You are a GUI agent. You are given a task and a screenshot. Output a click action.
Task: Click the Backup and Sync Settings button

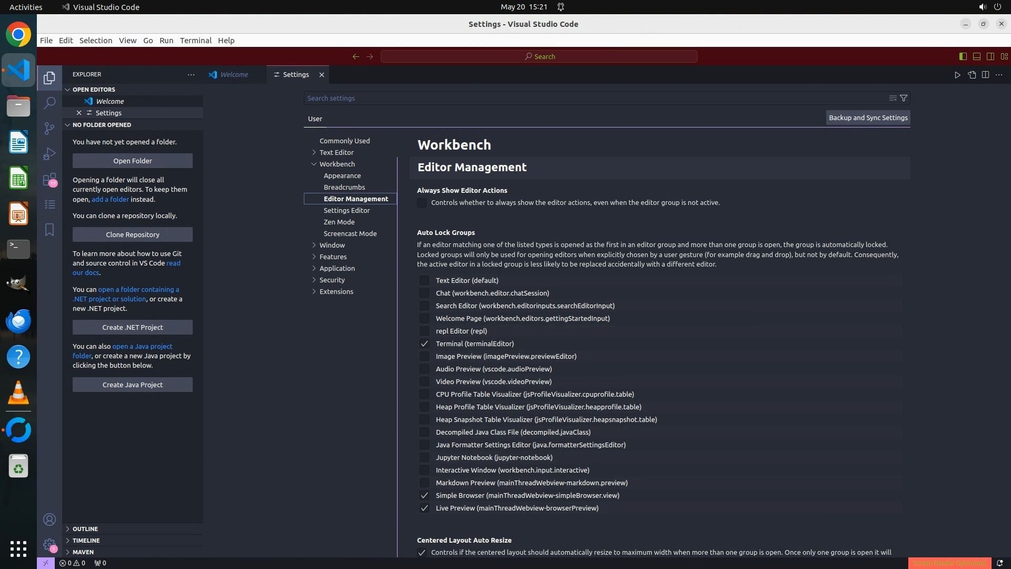point(868,118)
